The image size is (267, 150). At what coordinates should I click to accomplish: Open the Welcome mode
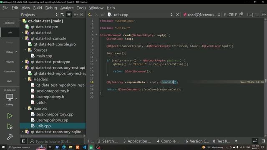pos(10,23)
